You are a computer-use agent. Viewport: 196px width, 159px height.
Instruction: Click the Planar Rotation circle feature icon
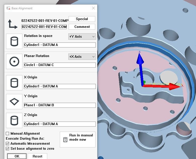14,61
